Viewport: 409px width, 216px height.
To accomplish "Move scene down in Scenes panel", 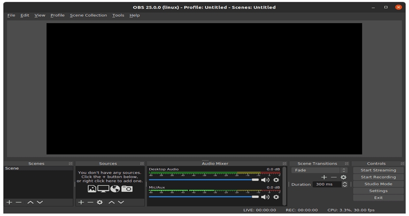I will tap(39, 202).
